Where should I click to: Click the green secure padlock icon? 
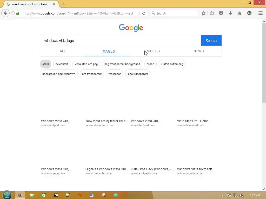click(x=18, y=13)
